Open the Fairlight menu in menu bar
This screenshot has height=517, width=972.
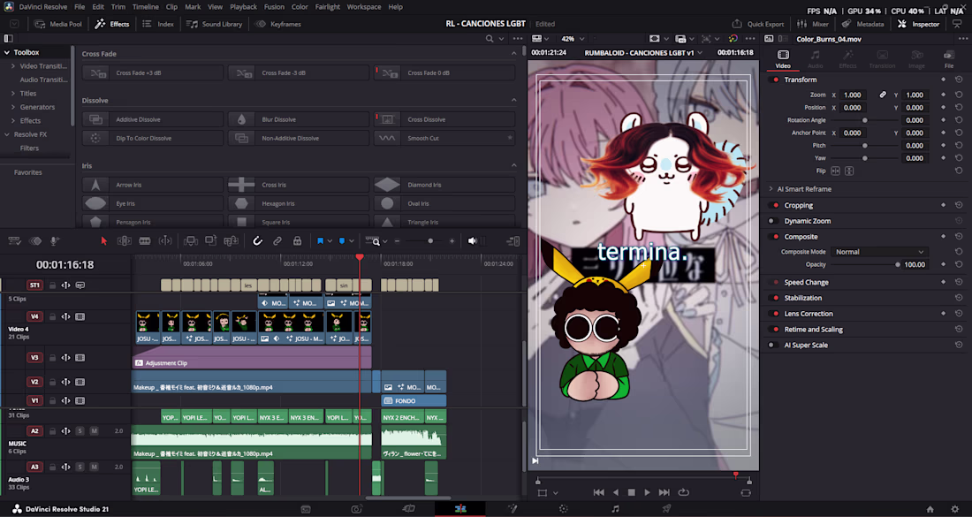click(327, 7)
